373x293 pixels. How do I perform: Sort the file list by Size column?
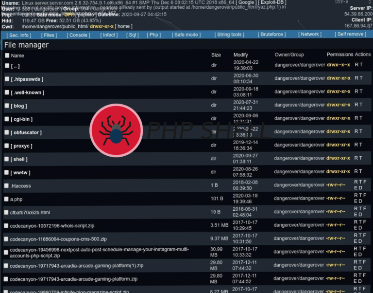[x=216, y=55]
